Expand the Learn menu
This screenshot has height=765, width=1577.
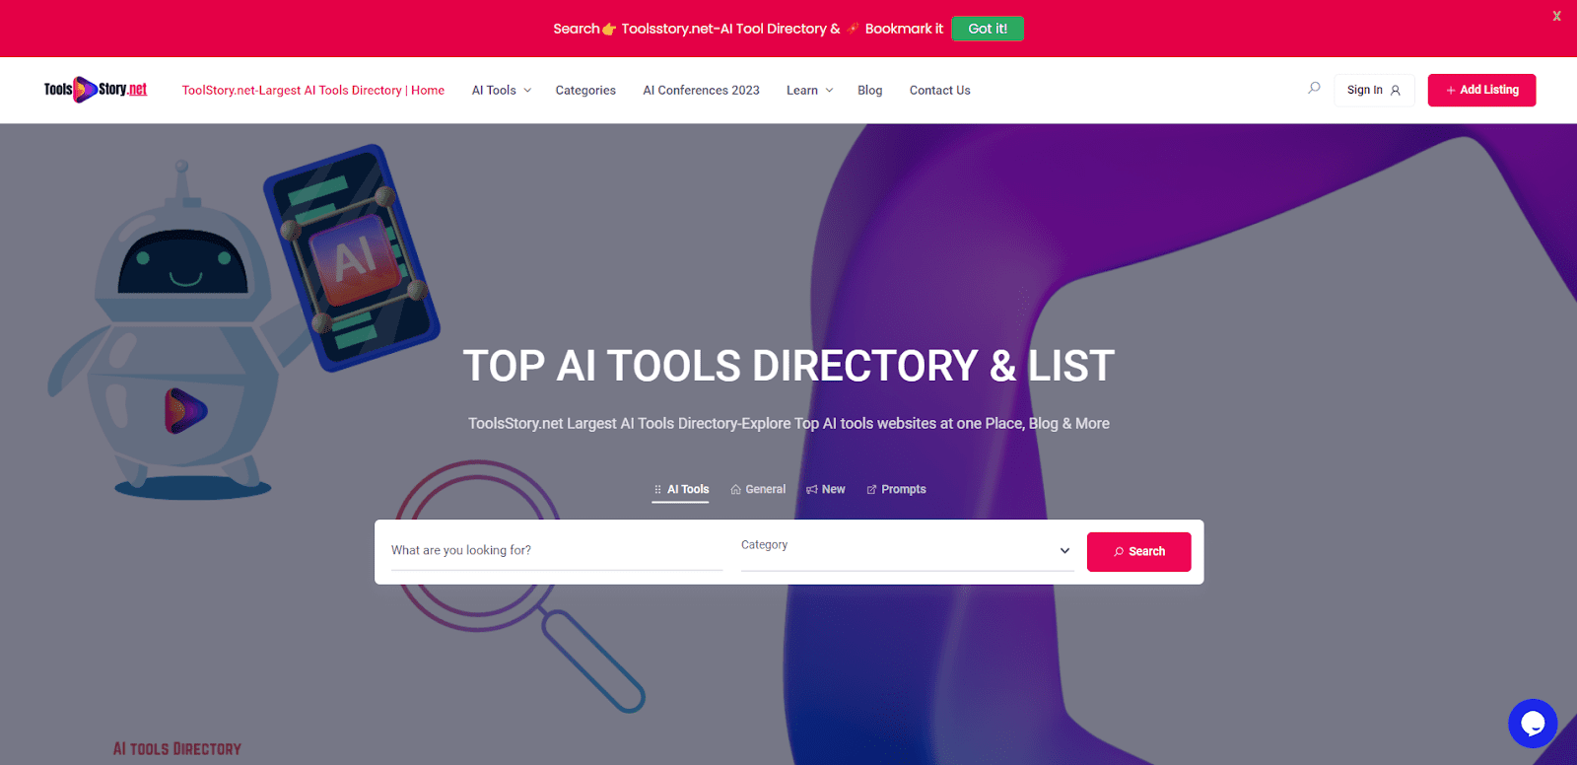point(810,90)
